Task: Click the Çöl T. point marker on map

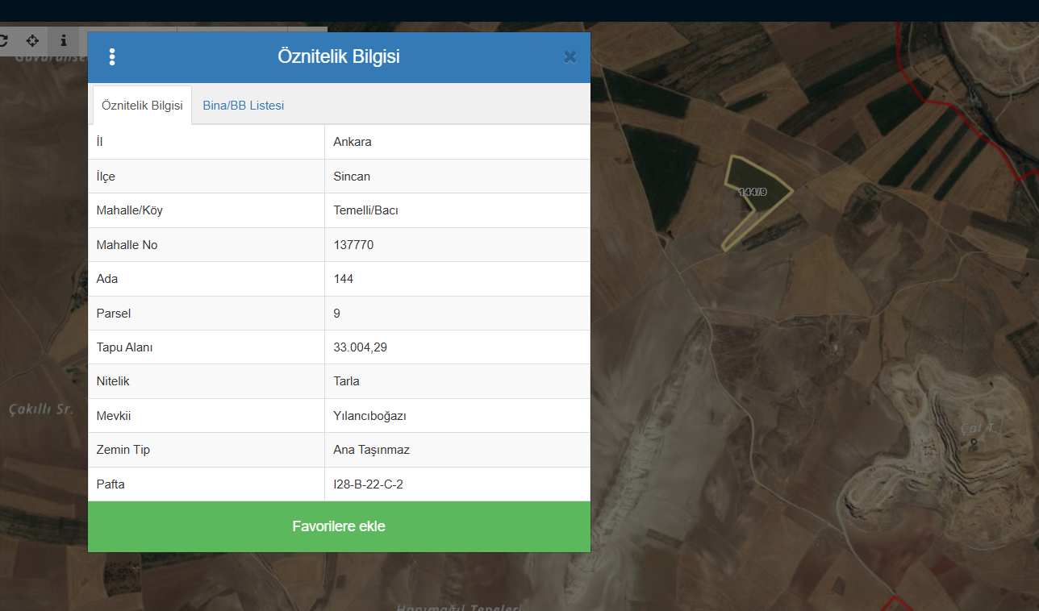Action: tap(974, 442)
